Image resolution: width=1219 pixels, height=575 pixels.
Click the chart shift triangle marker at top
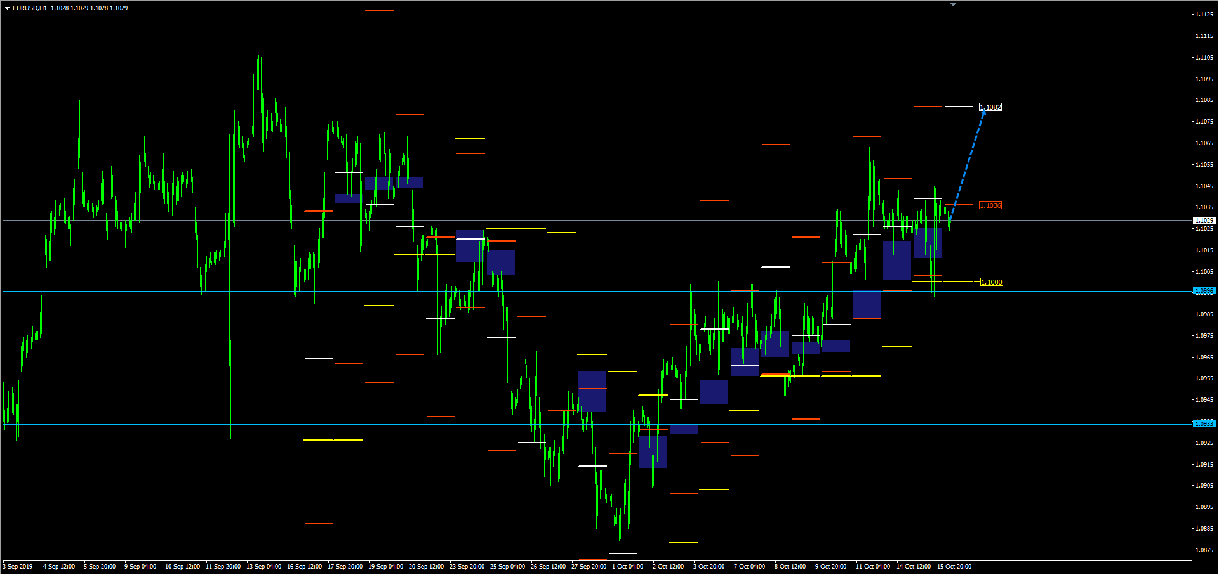953,4
